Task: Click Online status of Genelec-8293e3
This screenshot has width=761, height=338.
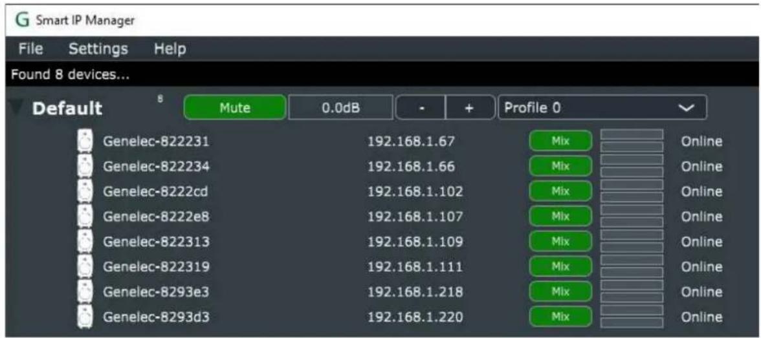Action: point(701,292)
